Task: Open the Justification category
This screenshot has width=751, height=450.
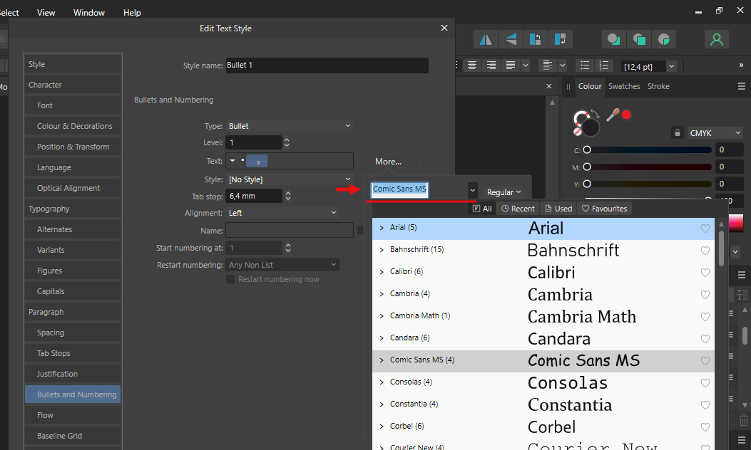Action: point(73,374)
